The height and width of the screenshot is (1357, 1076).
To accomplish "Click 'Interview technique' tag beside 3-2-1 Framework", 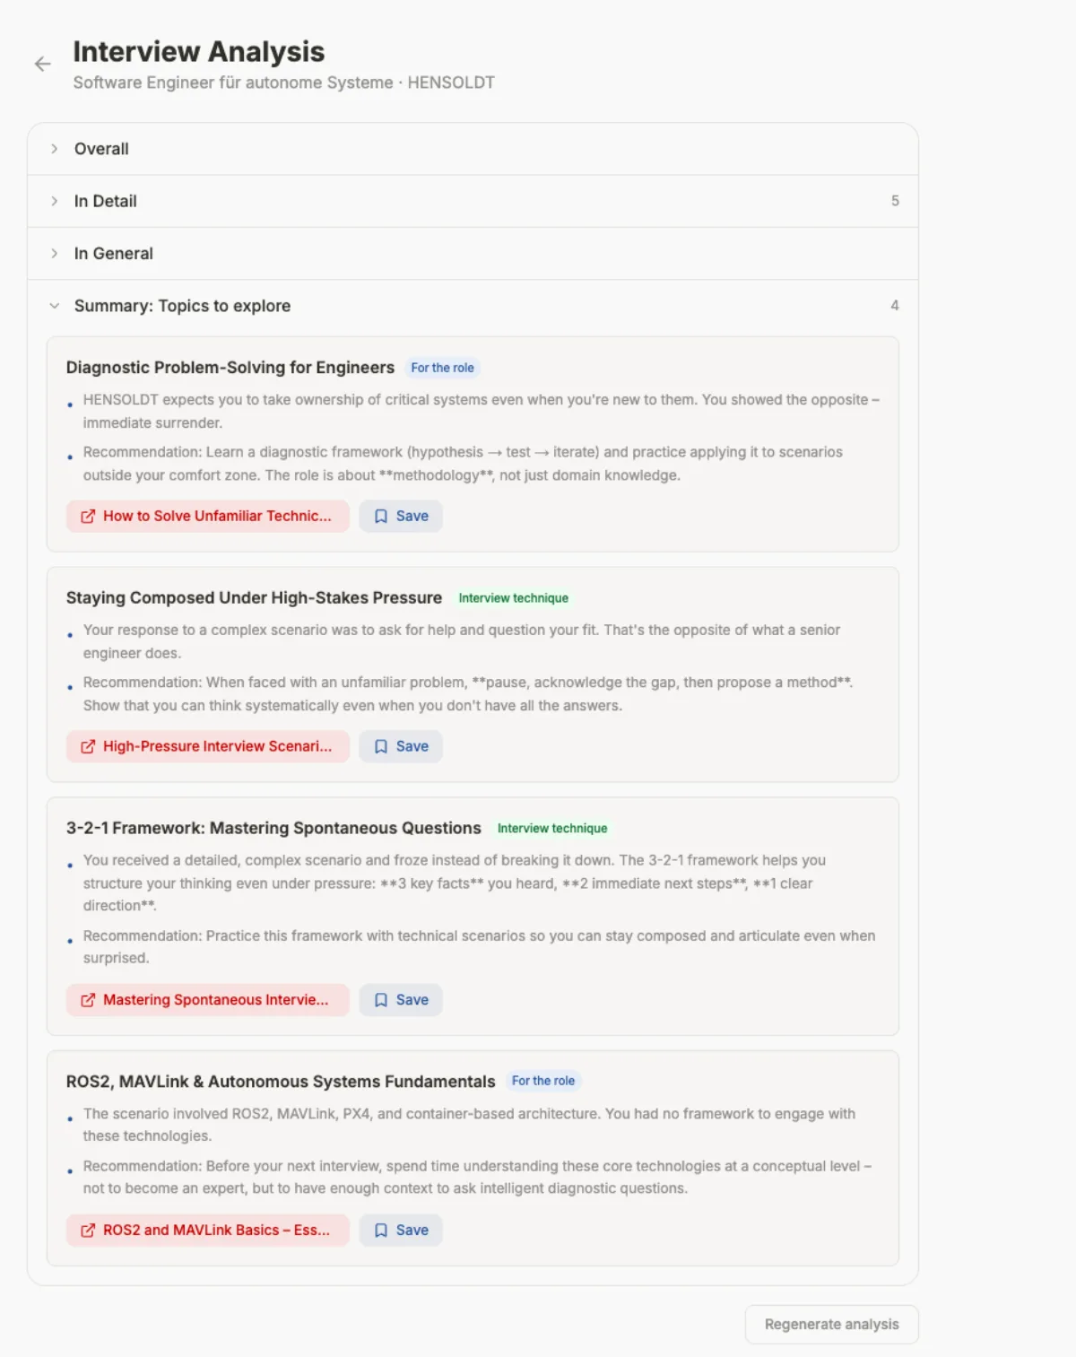I will 552,829.
